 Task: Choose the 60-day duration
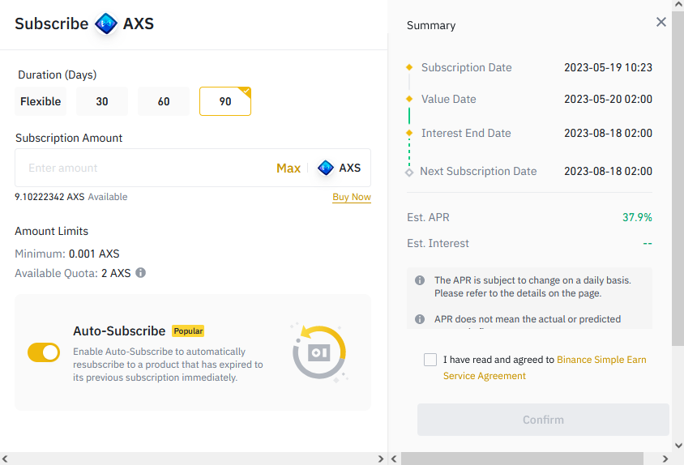coord(164,101)
